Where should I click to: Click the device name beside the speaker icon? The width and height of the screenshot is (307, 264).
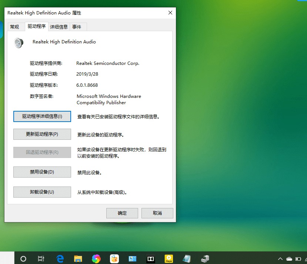click(x=64, y=42)
